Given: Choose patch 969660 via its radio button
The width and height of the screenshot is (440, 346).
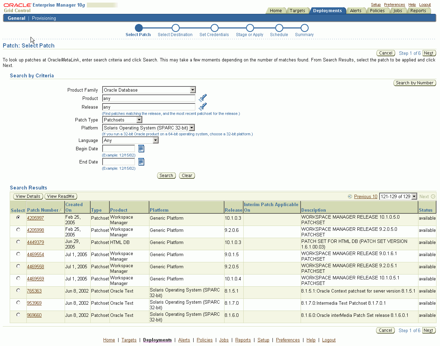Looking at the screenshot, I should click(18, 314).
